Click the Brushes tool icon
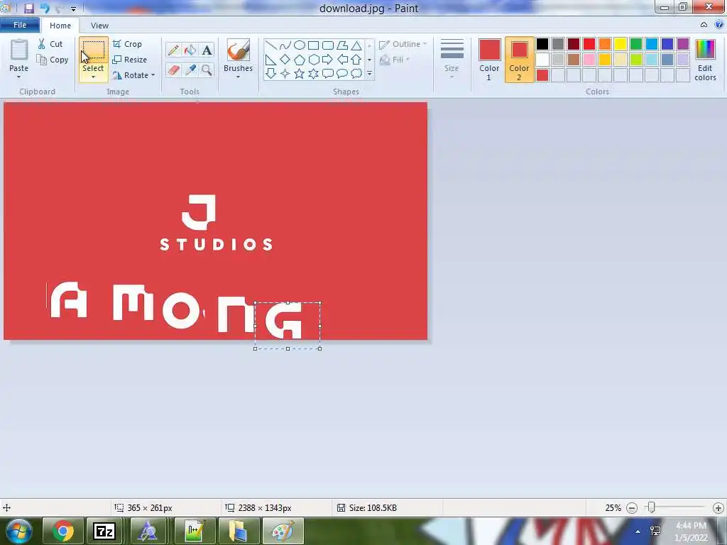Image resolution: width=727 pixels, height=545 pixels. pos(239,50)
